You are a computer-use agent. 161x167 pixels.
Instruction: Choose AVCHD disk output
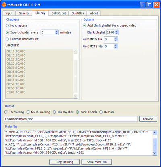pyautogui.click(x=87, y=112)
